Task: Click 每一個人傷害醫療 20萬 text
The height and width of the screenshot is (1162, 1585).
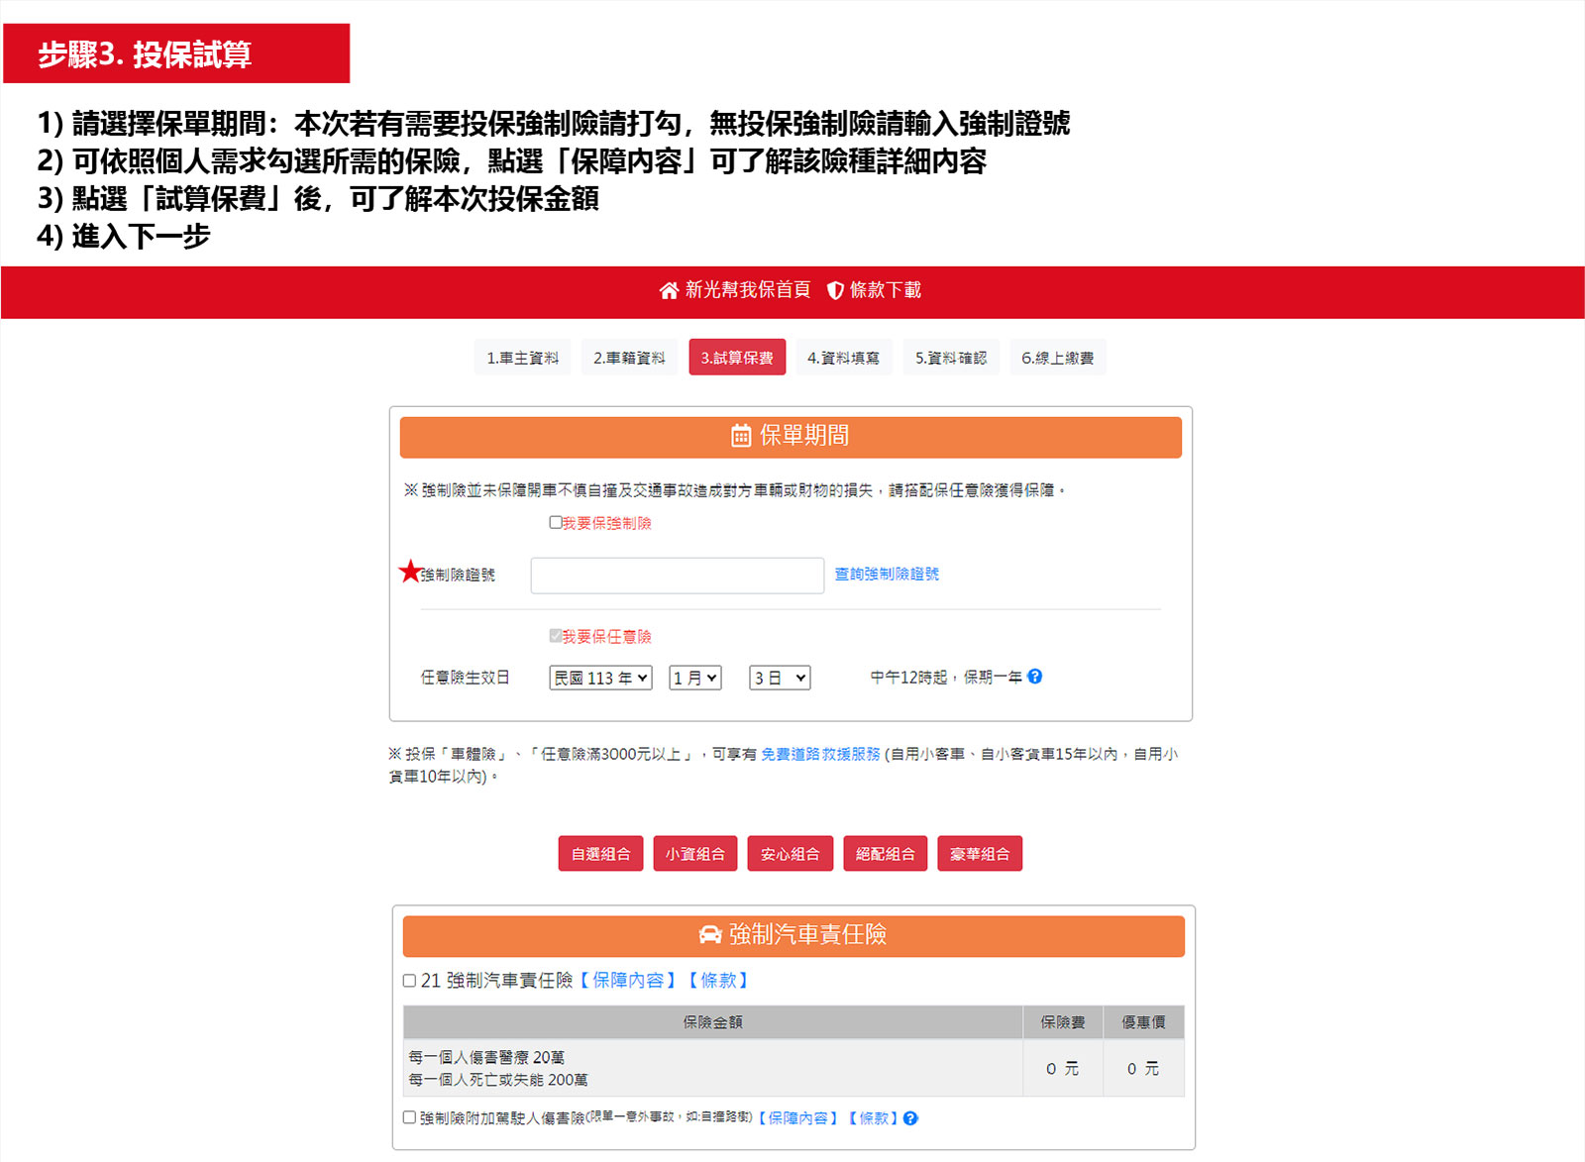Action: [486, 1058]
